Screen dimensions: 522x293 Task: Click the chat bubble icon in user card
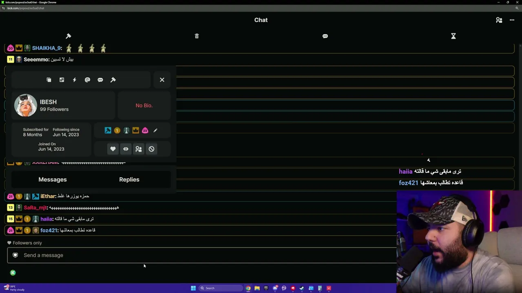point(100,80)
